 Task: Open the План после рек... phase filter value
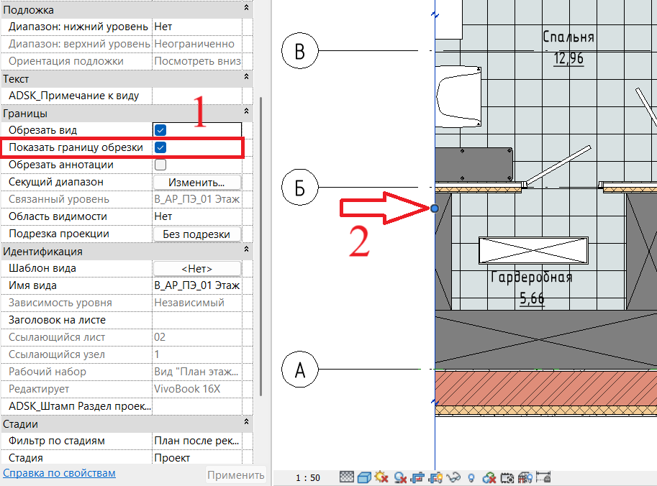[x=197, y=441]
